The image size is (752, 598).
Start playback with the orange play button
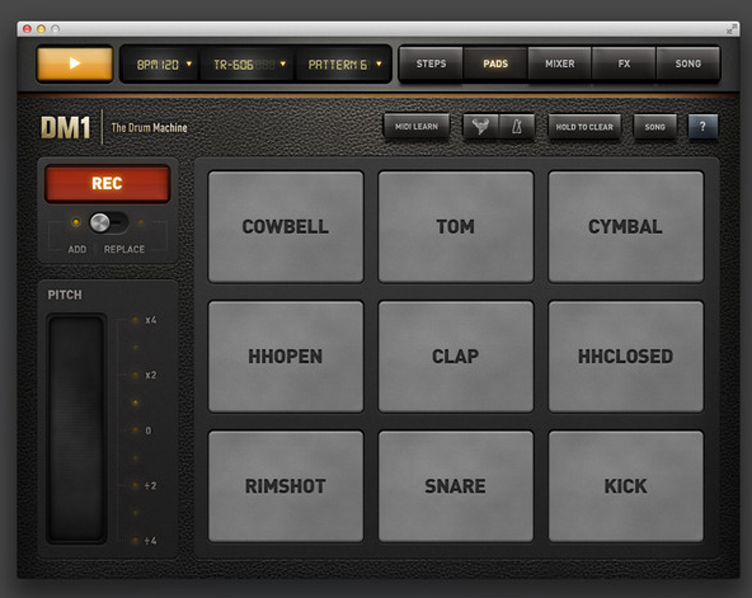pyautogui.click(x=74, y=64)
